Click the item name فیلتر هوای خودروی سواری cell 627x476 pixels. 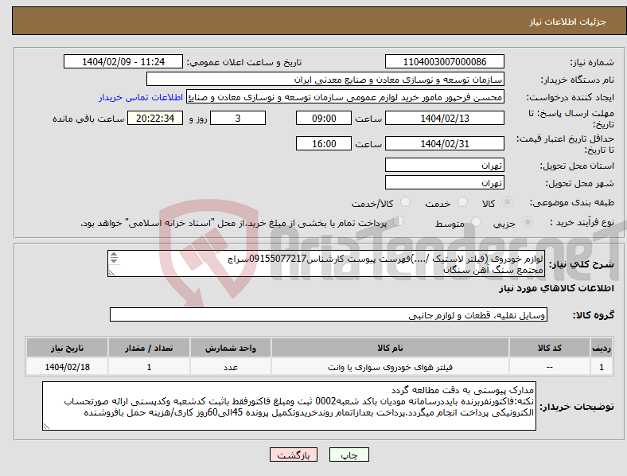[390, 367]
